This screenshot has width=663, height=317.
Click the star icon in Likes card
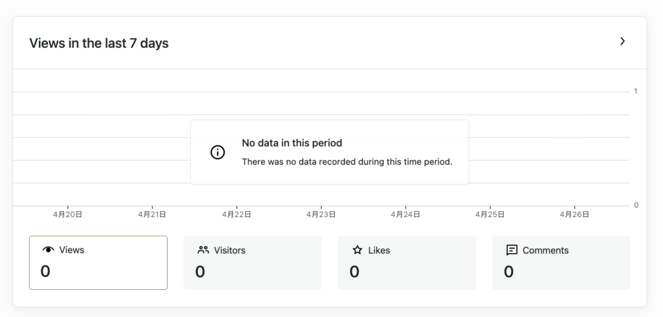click(x=357, y=250)
